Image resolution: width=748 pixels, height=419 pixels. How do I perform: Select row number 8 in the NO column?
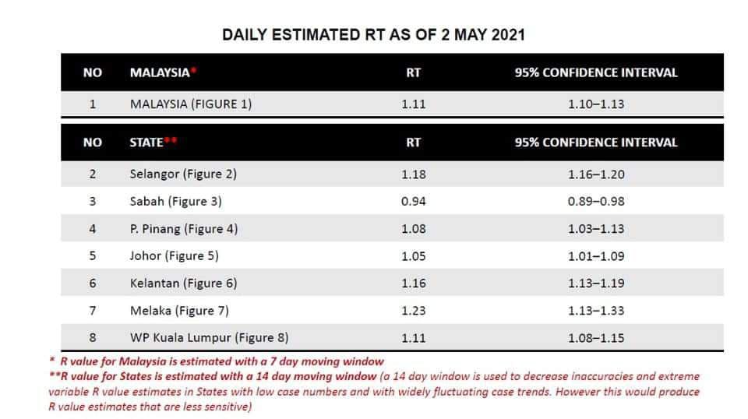92,338
